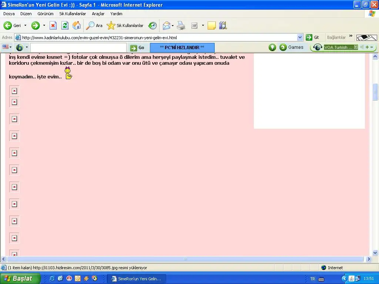The image size is (379, 284).
Task: Open the Ara search button
Action: [x=94, y=26]
